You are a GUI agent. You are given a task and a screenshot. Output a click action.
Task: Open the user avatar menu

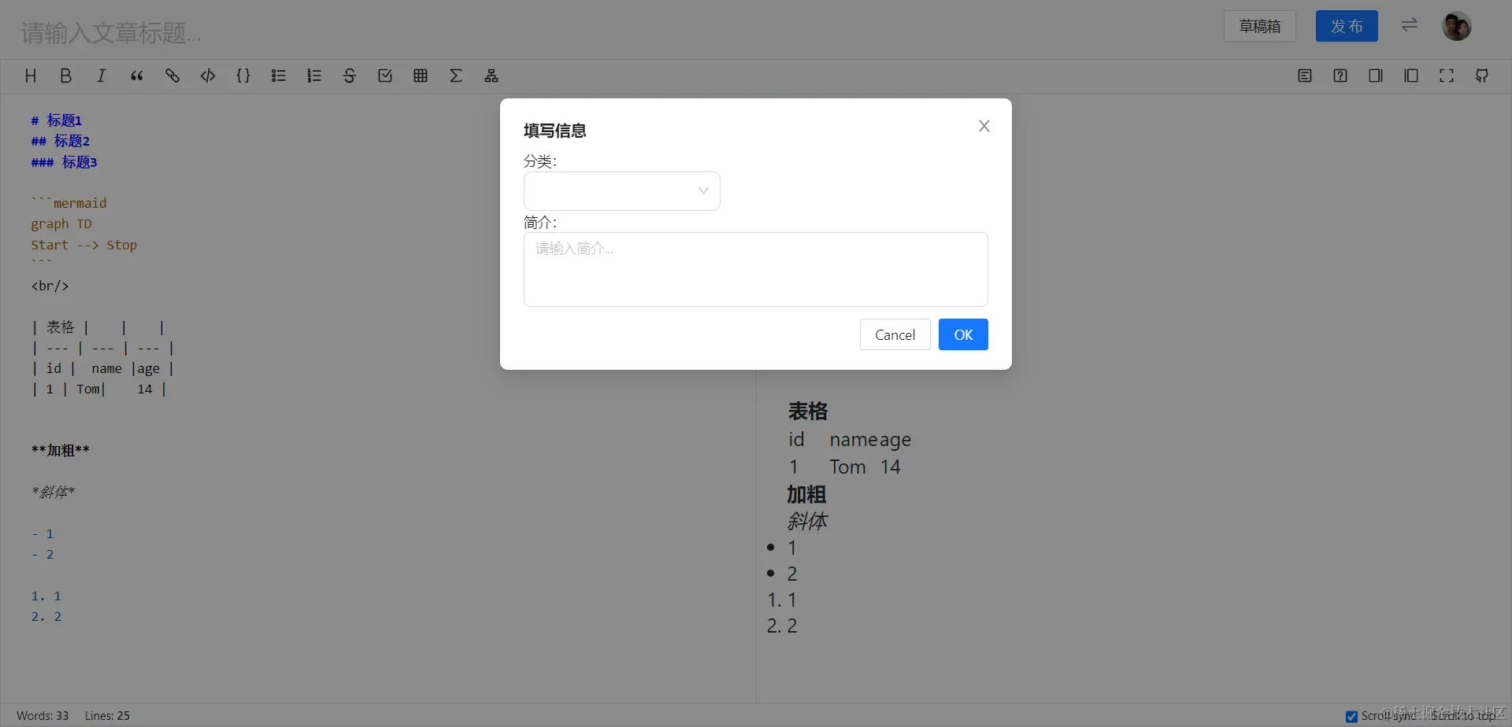1456,26
